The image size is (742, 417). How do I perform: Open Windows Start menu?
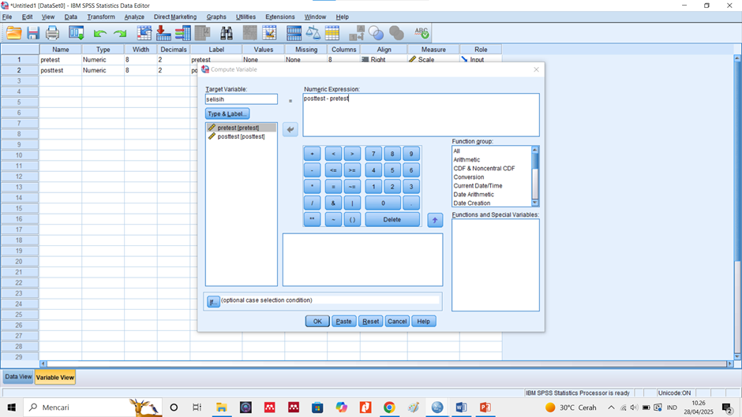coord(11,407)
